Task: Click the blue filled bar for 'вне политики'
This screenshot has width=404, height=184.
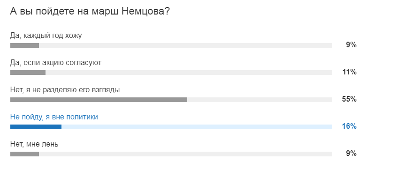Action: [36, 127]
